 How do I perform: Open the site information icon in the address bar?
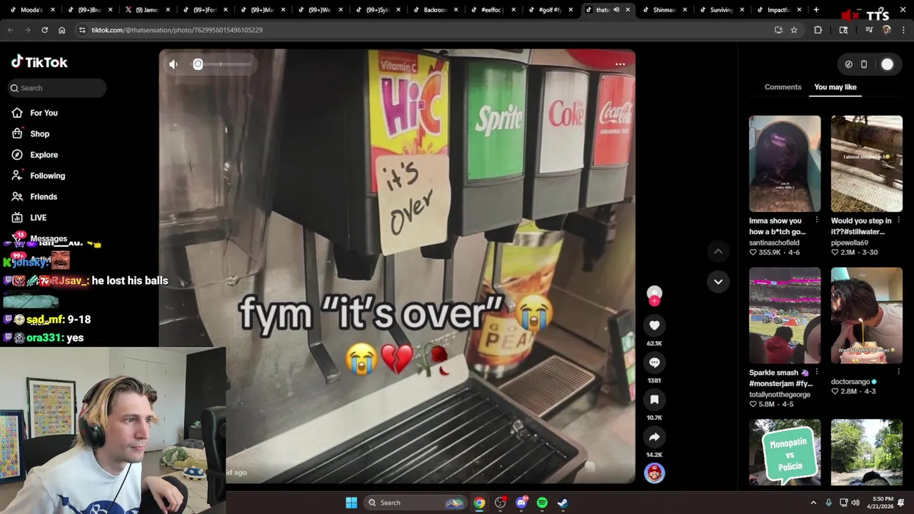pos(82,30)
